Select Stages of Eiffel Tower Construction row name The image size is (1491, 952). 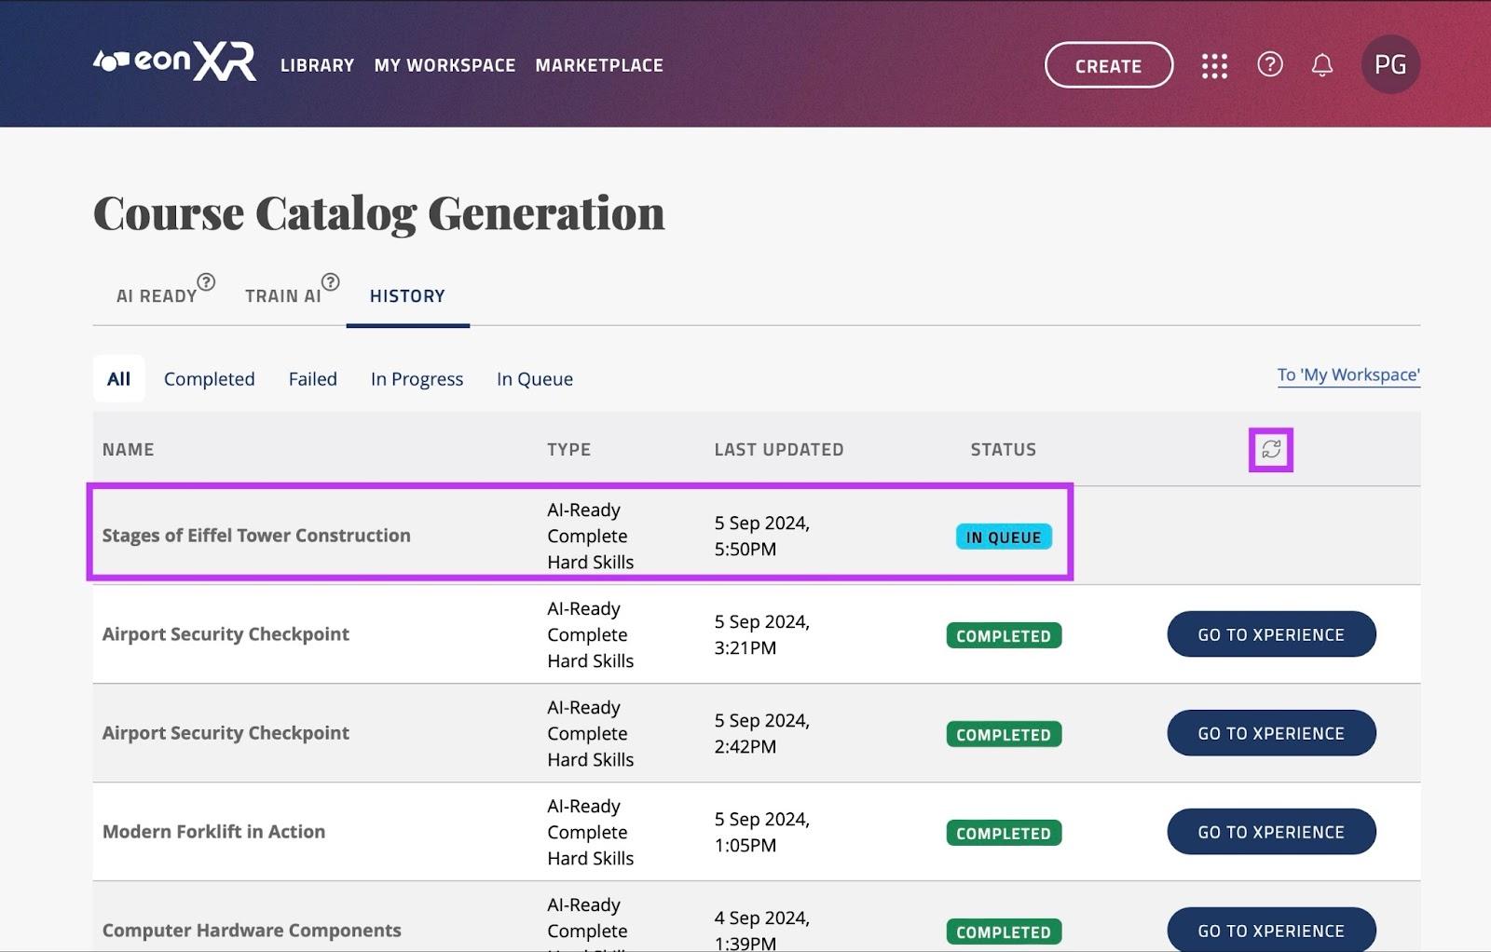coord(256,536)
